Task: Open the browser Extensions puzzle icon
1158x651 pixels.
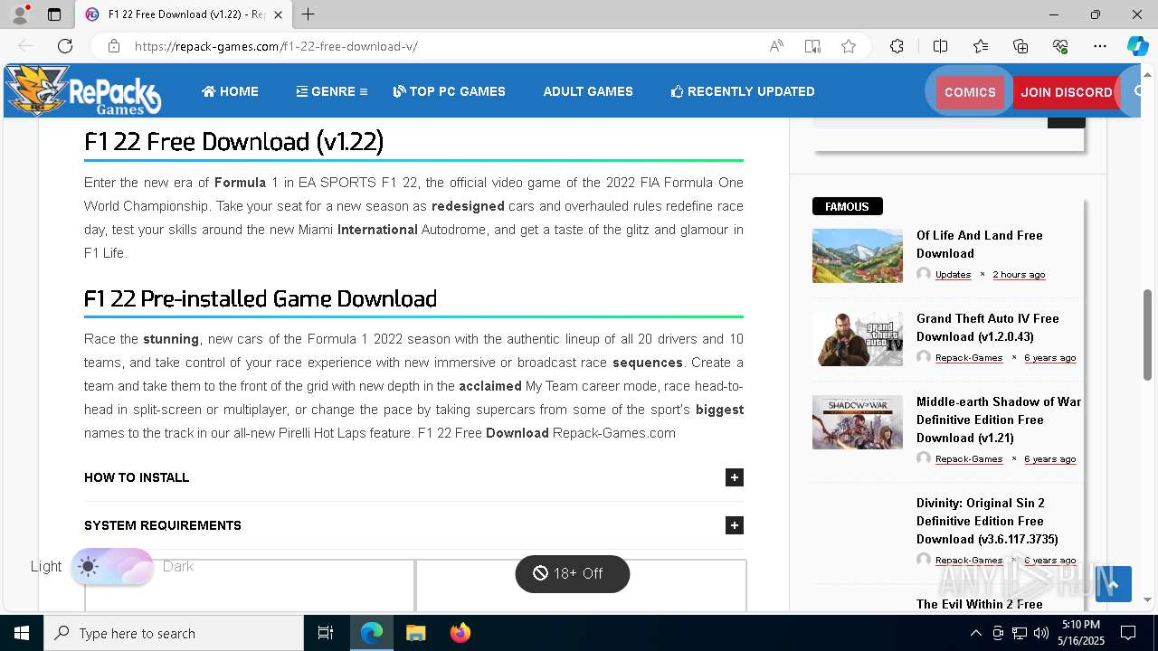Action: pyautogui.click(x=897, y=46)
